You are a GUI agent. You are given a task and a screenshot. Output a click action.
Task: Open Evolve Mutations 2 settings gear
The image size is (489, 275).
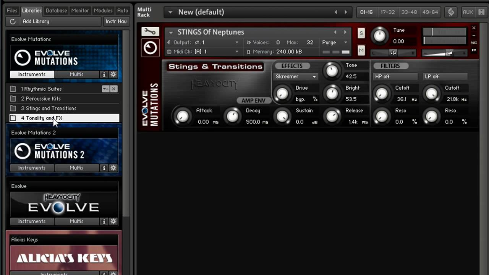coord(113,168)
